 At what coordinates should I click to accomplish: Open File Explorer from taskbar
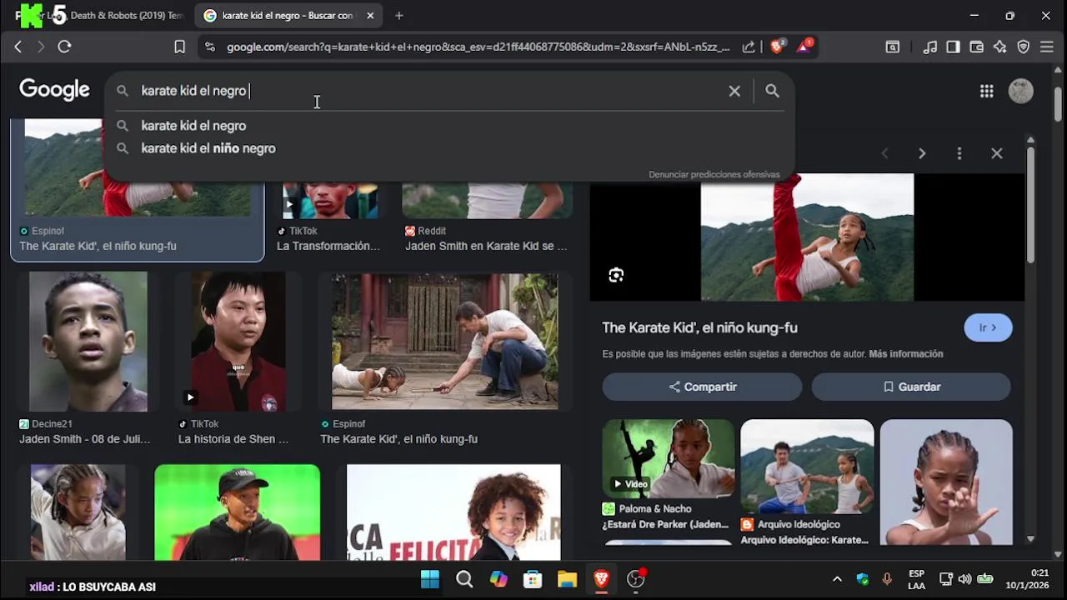[567, 579]
